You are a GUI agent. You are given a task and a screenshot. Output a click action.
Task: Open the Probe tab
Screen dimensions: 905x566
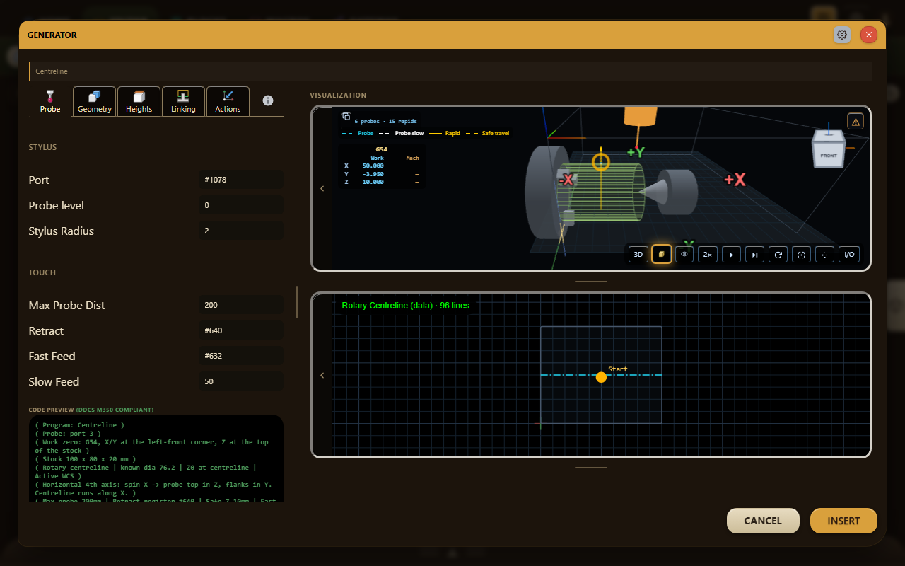point(50,101)
